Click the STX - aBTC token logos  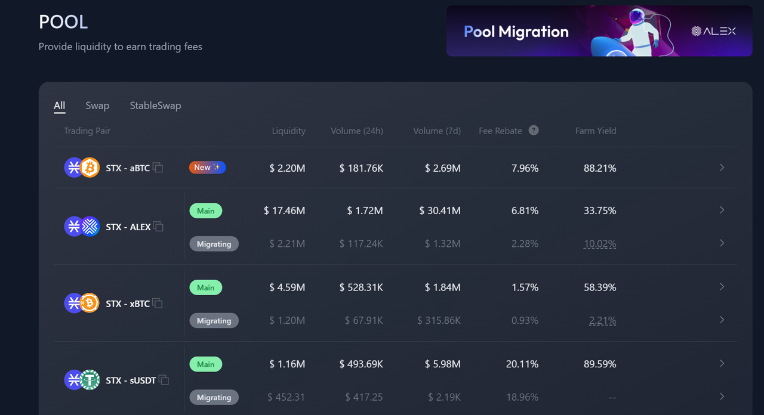click(x=82, y=168)
